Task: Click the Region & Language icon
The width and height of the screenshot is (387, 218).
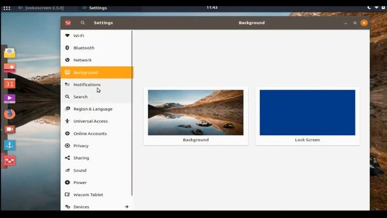Action: (x=67, y=109)
